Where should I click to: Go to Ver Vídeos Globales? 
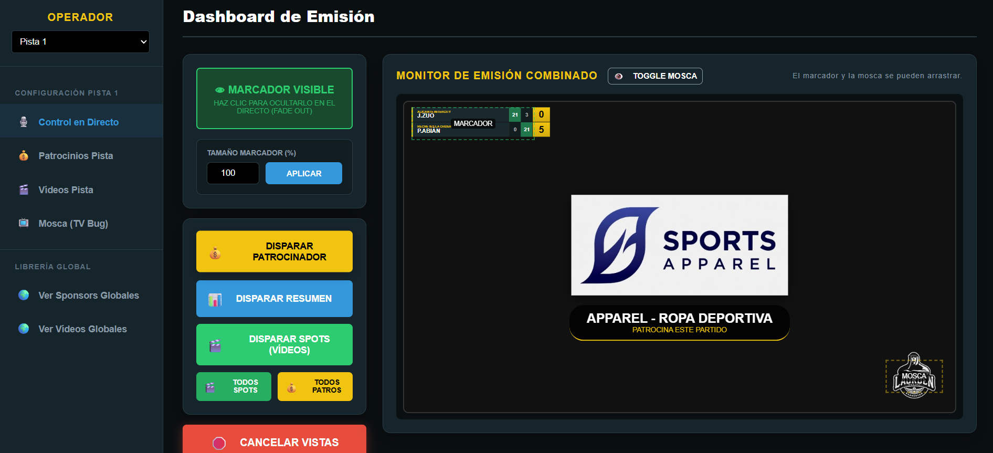(x=82, y=329)
